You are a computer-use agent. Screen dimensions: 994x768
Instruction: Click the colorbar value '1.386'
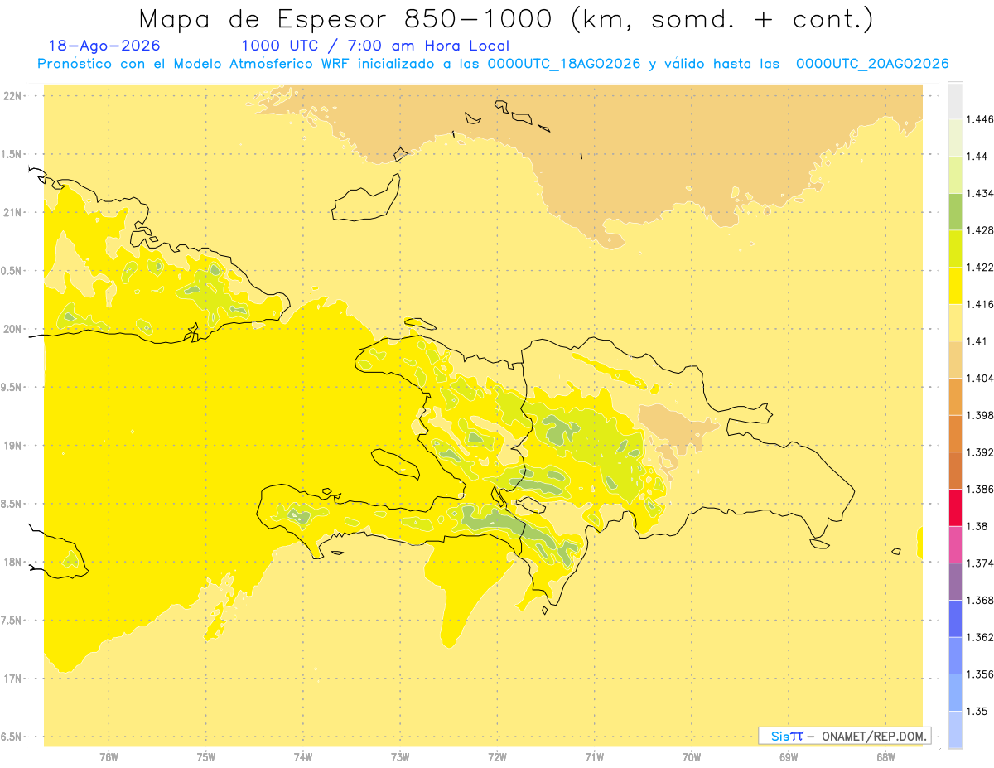979,489
